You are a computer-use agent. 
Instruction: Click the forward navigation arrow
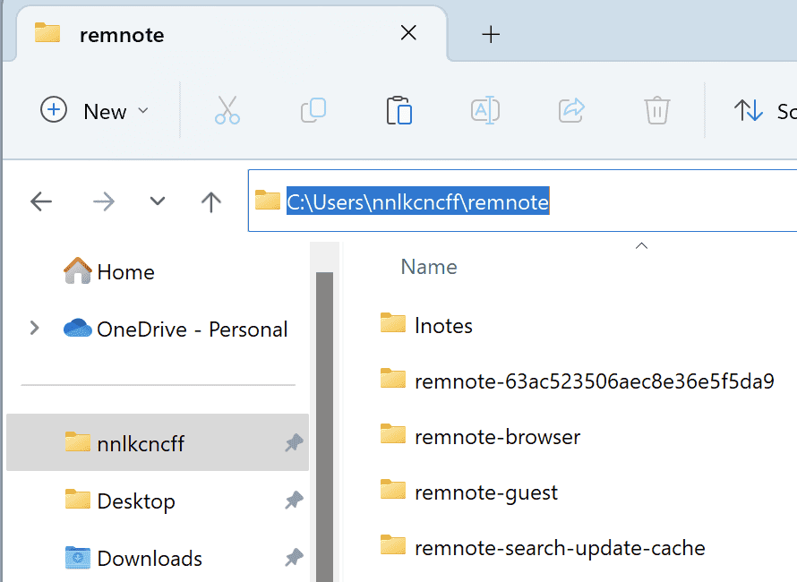click(x=104, y=201)
